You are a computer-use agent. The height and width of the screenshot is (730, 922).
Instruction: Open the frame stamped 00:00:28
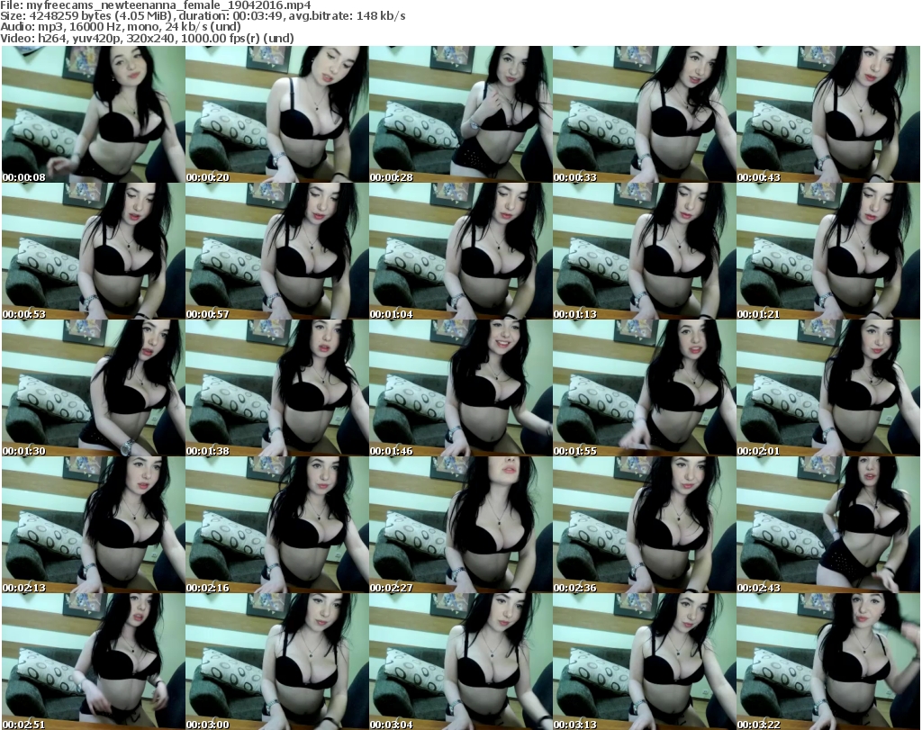click(460, 114)
